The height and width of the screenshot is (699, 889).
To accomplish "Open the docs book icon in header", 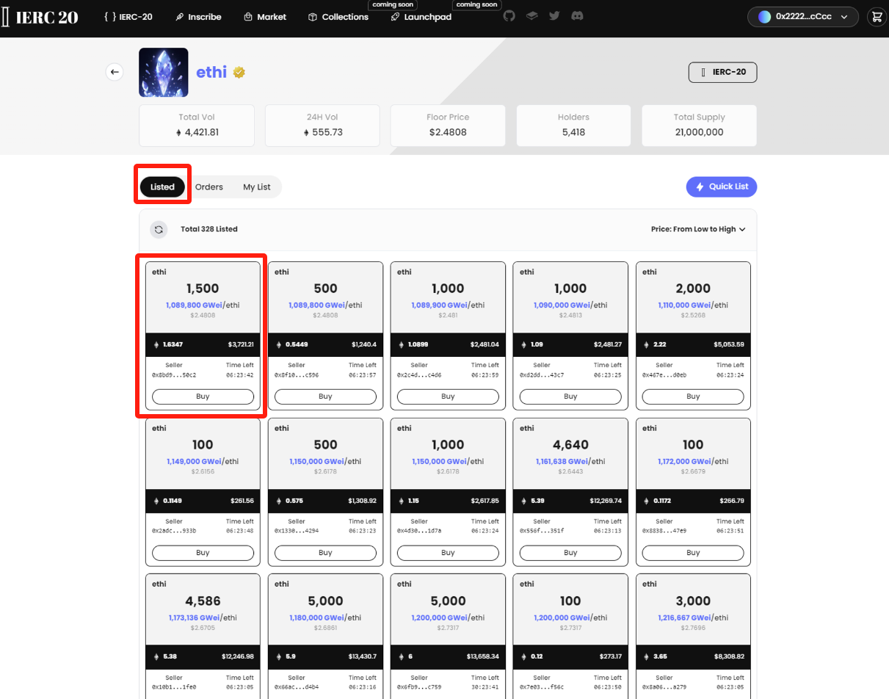I will (x=531, y=16).
